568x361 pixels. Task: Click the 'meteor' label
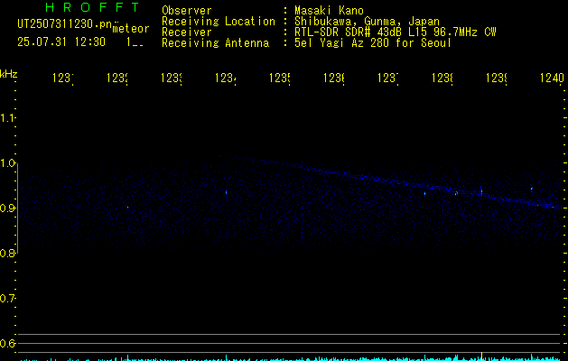(x=130, y=29)
